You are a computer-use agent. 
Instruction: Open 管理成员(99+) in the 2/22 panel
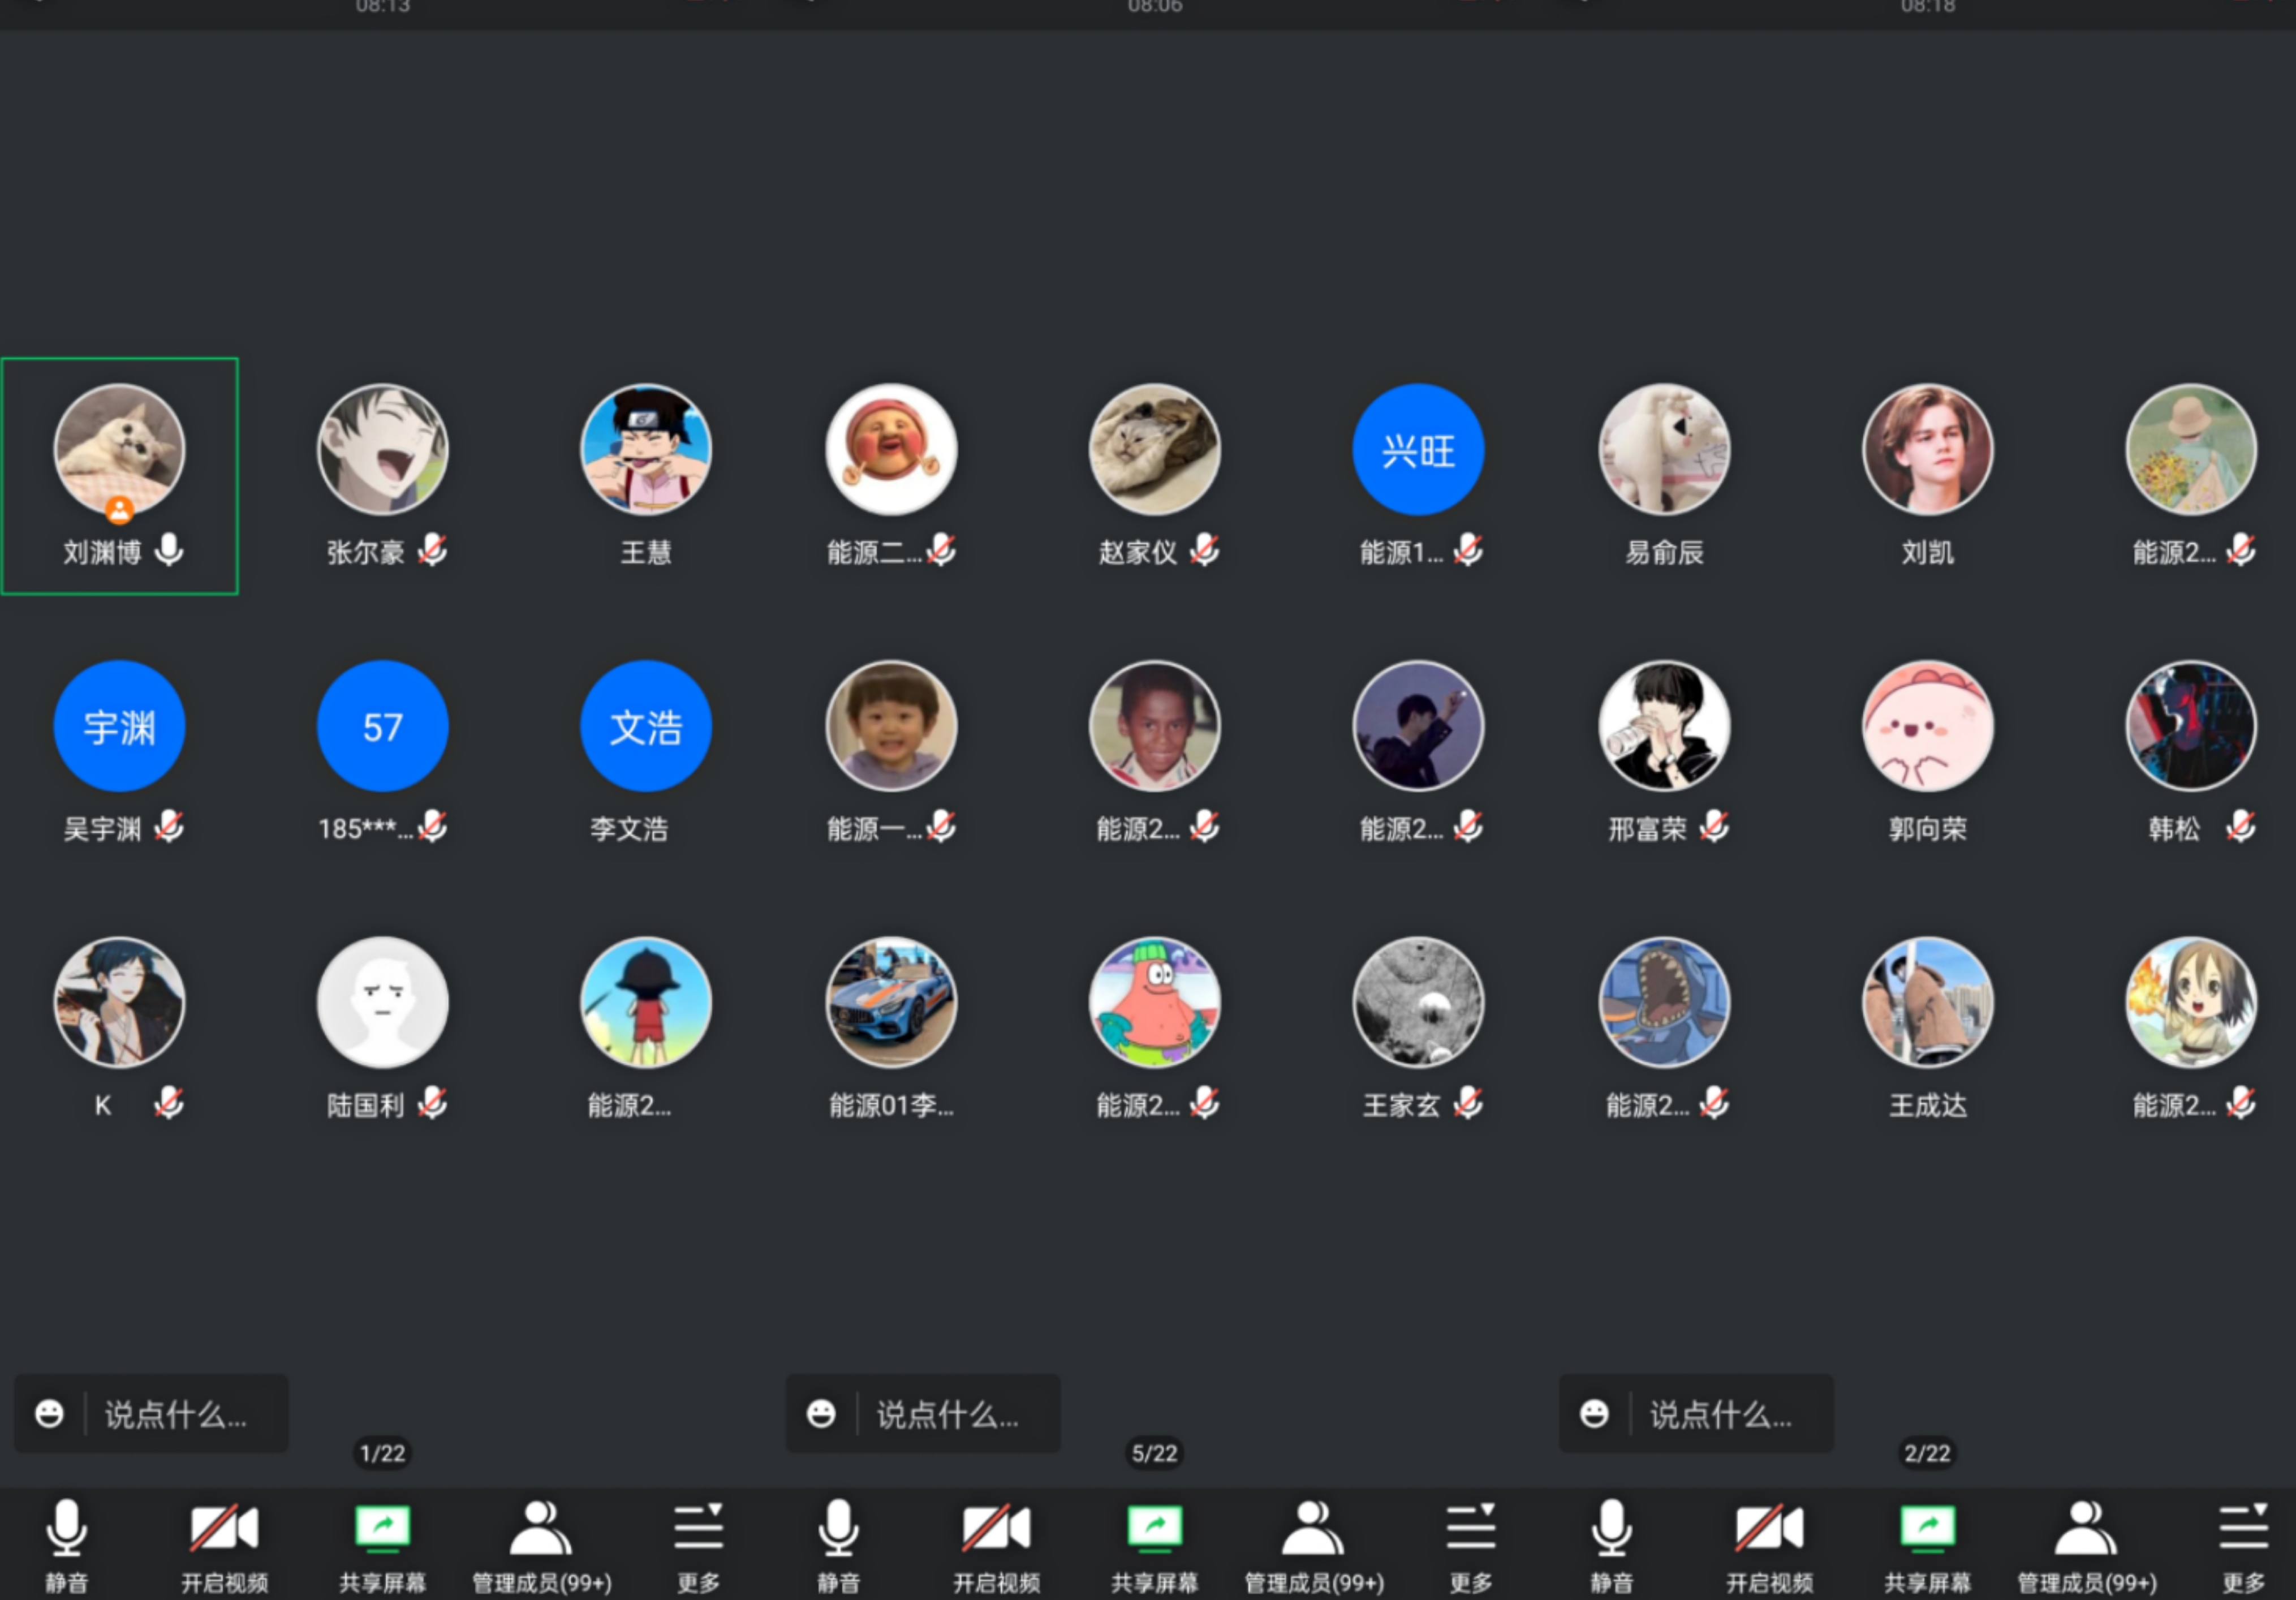pos(2086,1528)
